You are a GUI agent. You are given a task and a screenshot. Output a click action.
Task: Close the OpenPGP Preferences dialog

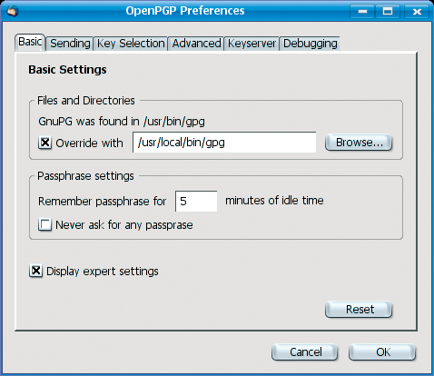(x=417, y=12)
